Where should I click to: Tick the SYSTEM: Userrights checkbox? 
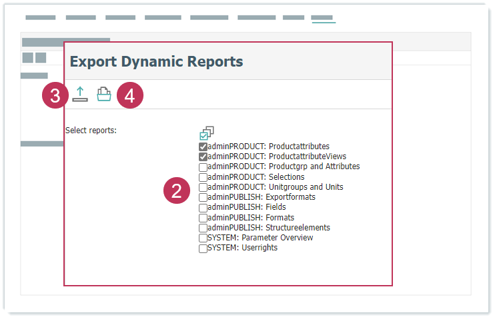(203, 248)
